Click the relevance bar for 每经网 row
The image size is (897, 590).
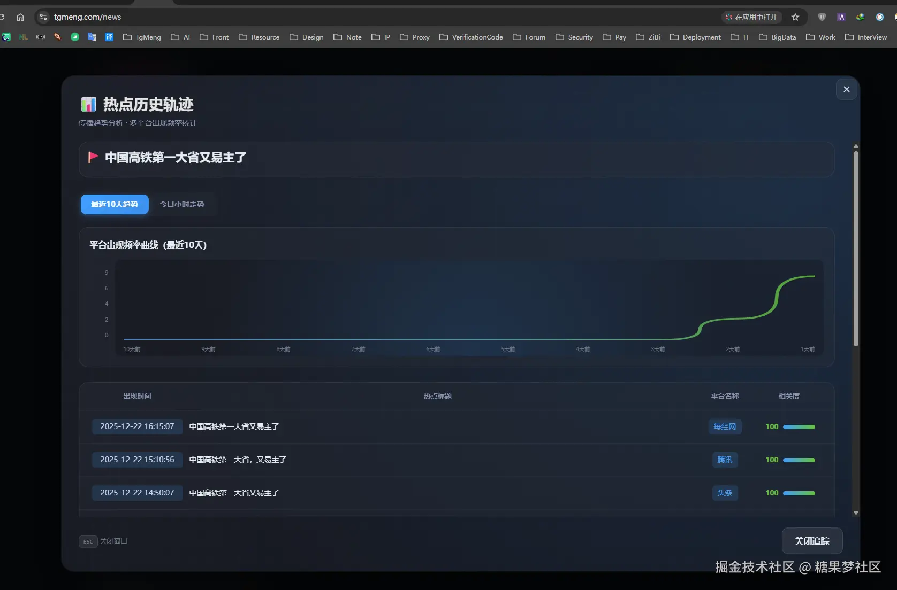[799, 427]
